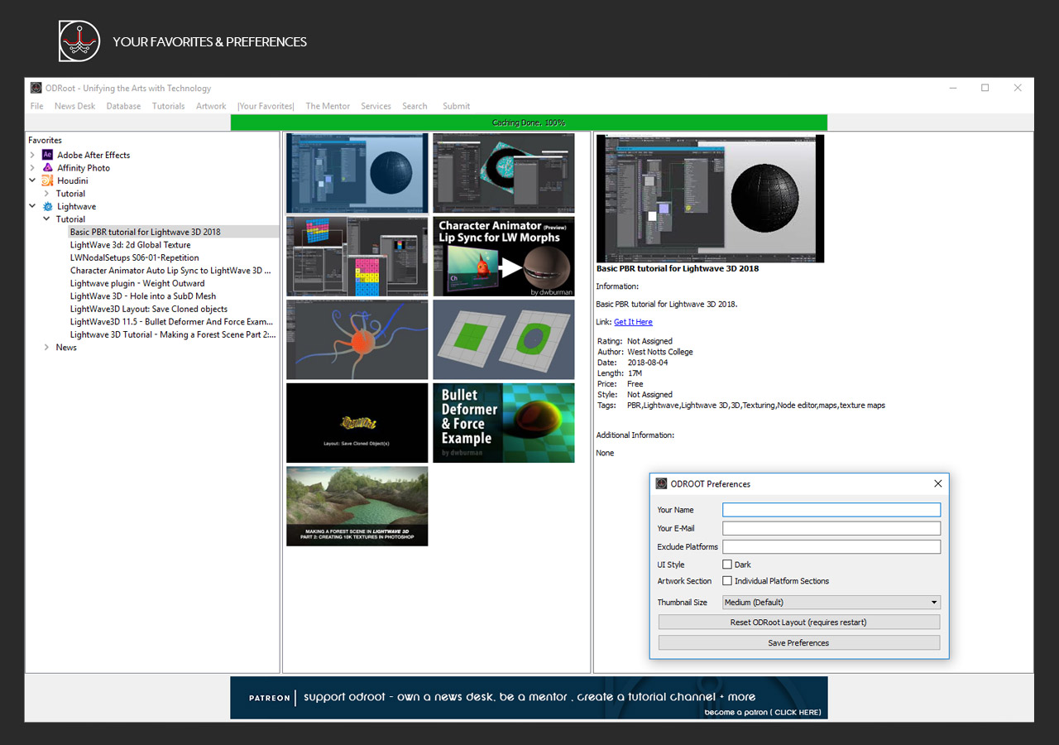The width and height of the screenshot is (1059, 745).
Task: Open the Tutorials menu
Action: tap(168, 106)
